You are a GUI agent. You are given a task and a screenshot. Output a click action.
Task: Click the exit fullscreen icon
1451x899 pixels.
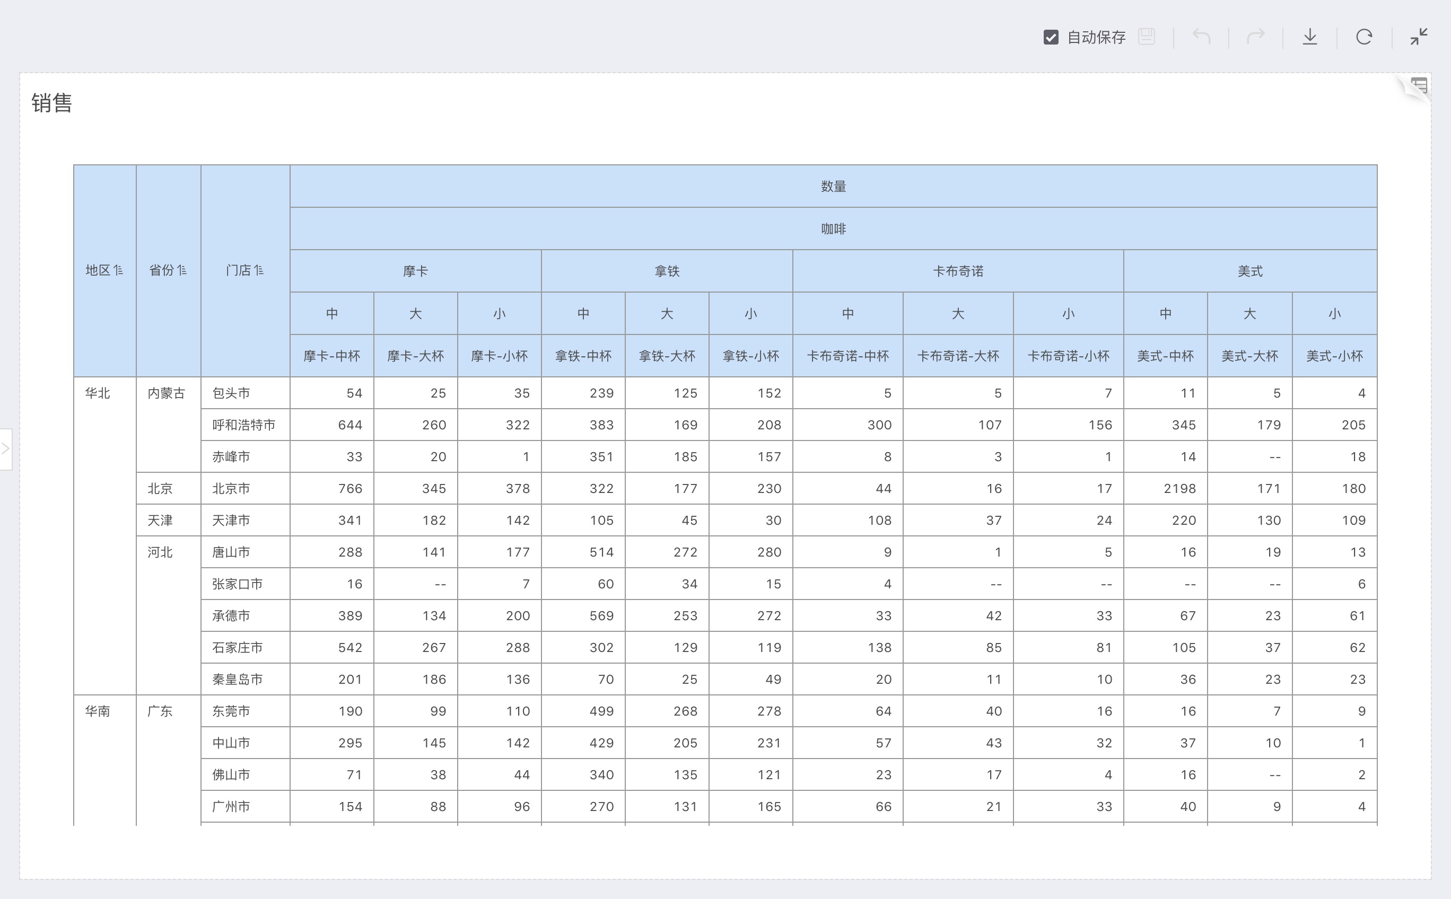[1419, 37]
